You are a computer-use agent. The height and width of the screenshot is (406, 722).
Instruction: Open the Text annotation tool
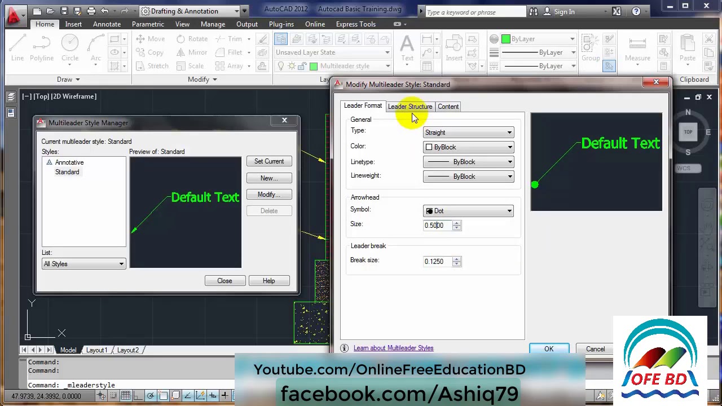407,48
